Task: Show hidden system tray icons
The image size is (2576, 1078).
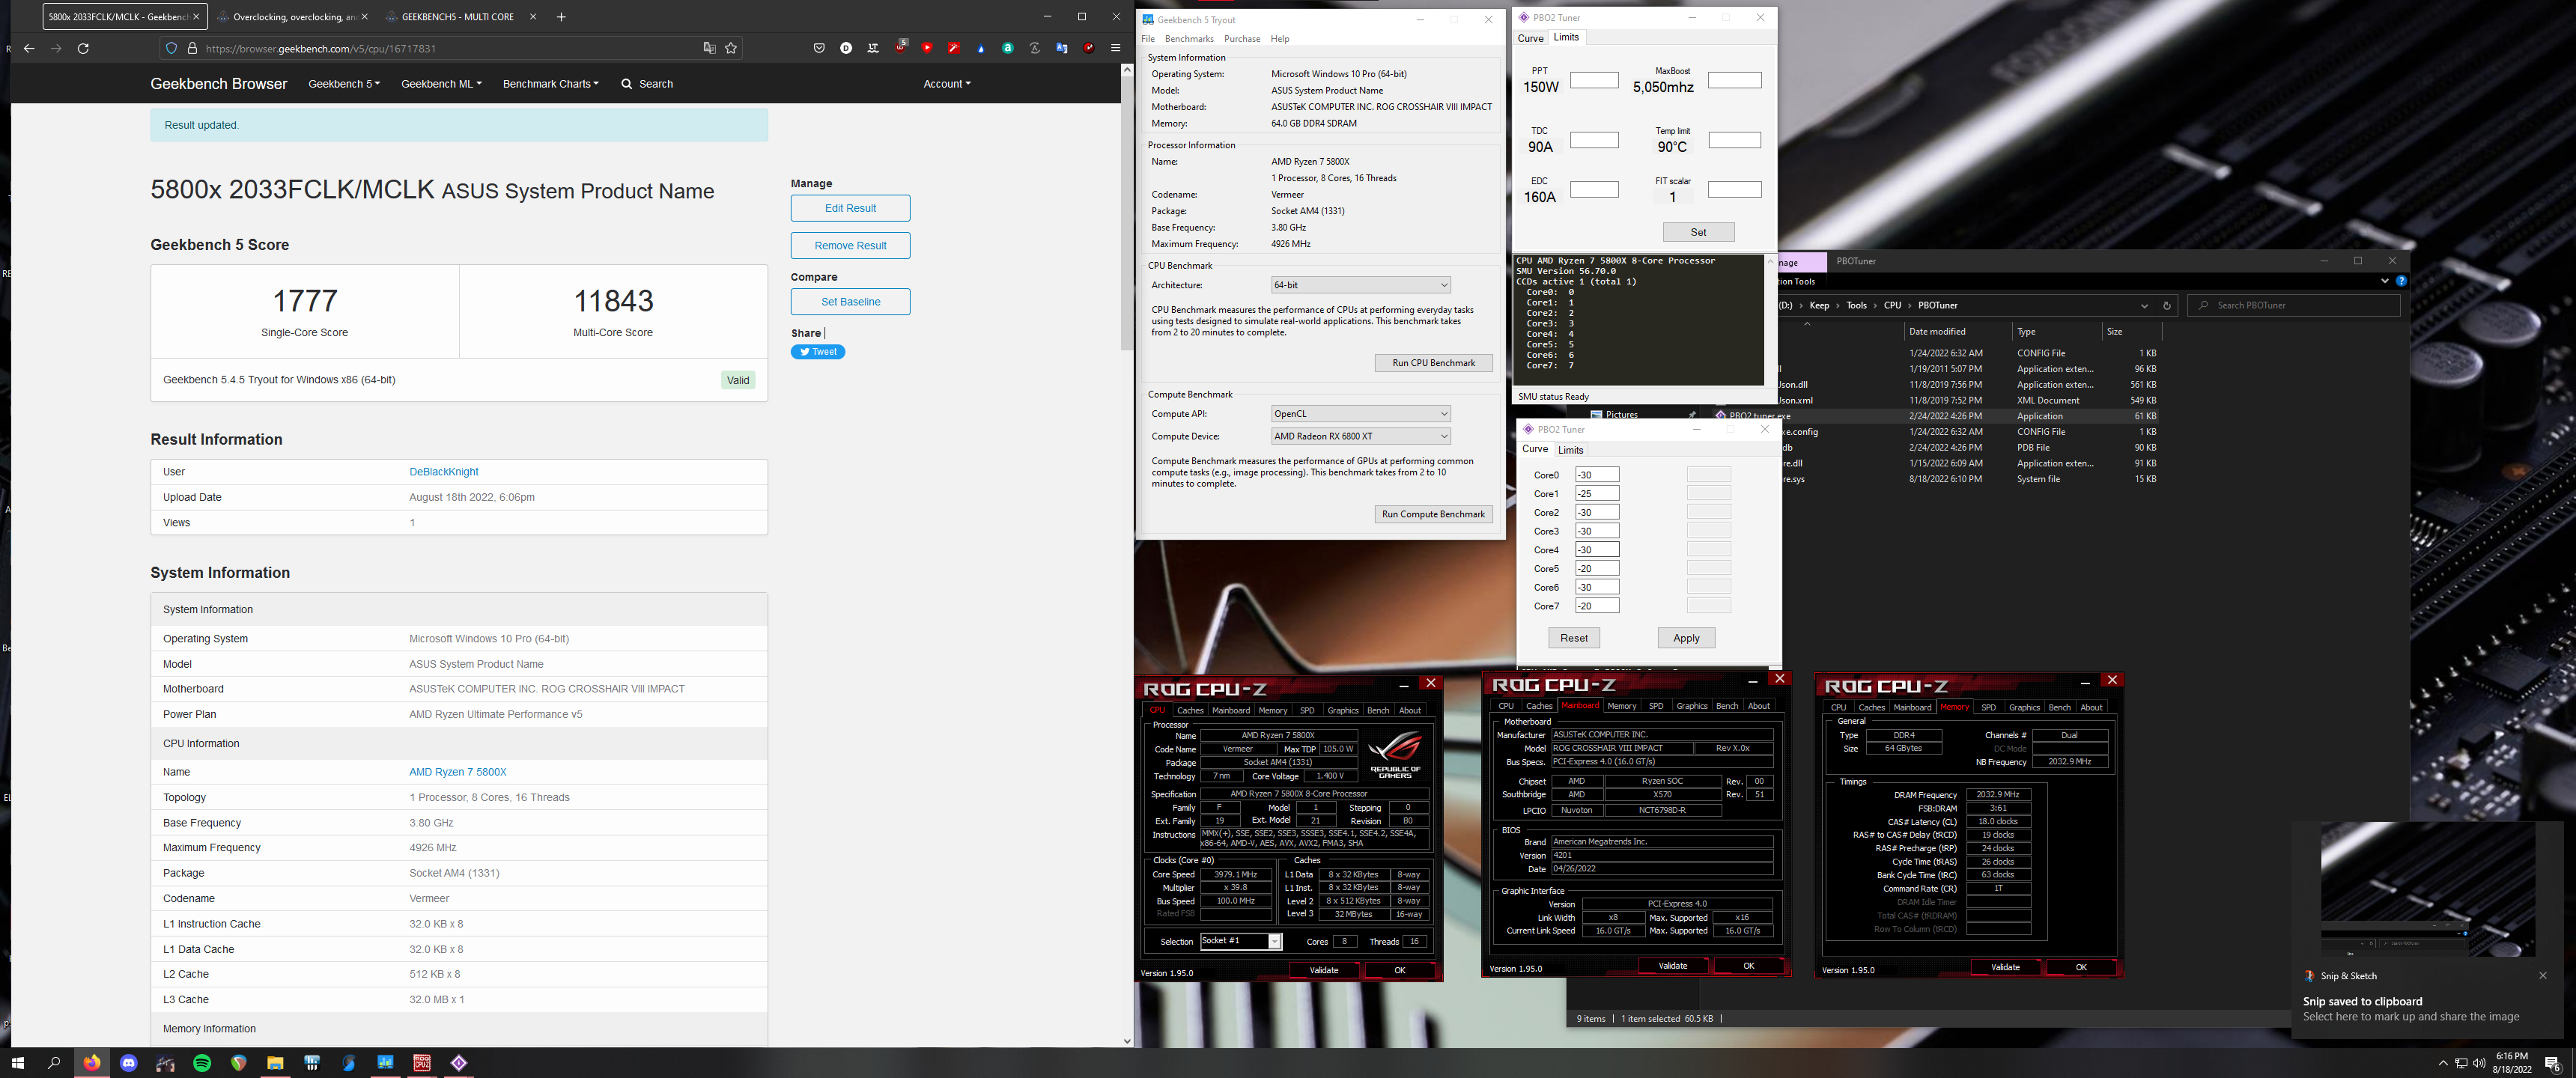Action: (x=2443, y=1063)
